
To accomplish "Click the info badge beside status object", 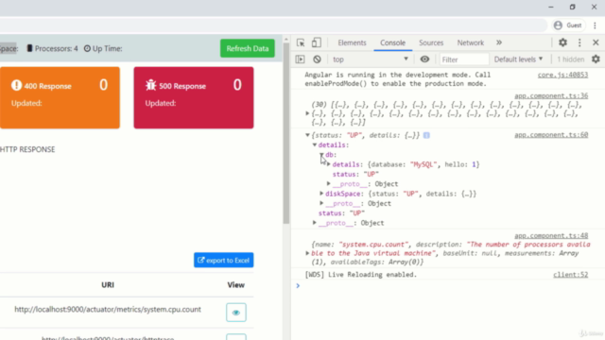I will (426, 135).
